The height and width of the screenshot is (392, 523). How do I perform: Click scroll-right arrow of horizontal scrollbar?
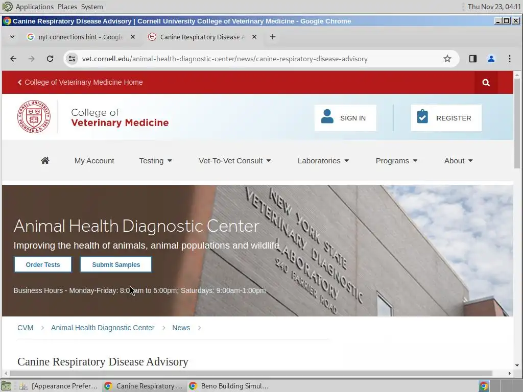[509, 373]
